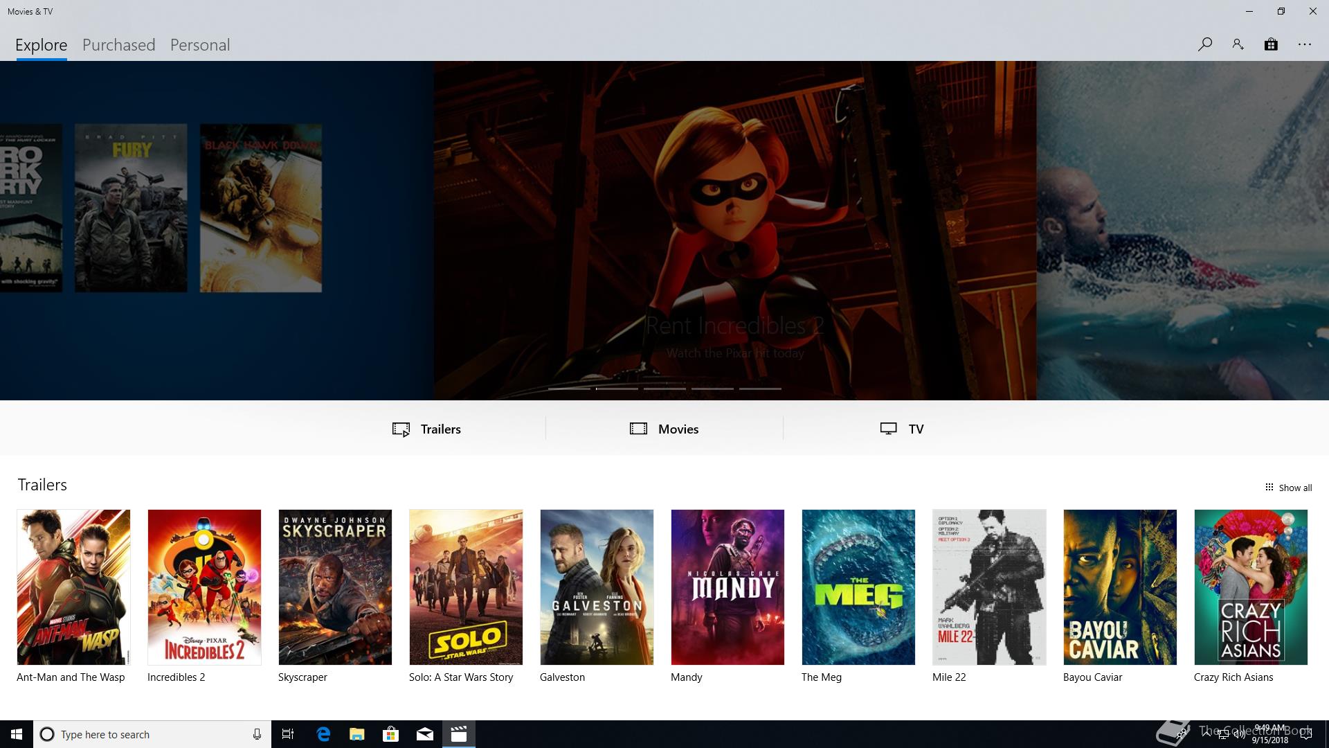Open File Explorer from the taskbar

pyautogui.click(x=356, y=734)
